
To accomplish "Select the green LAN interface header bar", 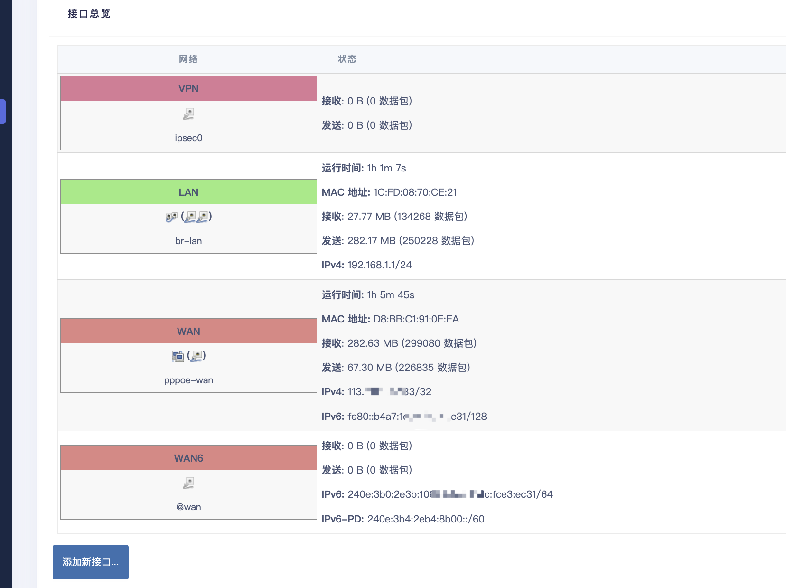I will 188,192.
